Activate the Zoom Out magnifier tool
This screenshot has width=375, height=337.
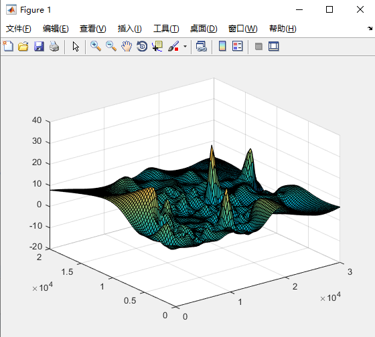pyautogui.click(x=111, y=46)
